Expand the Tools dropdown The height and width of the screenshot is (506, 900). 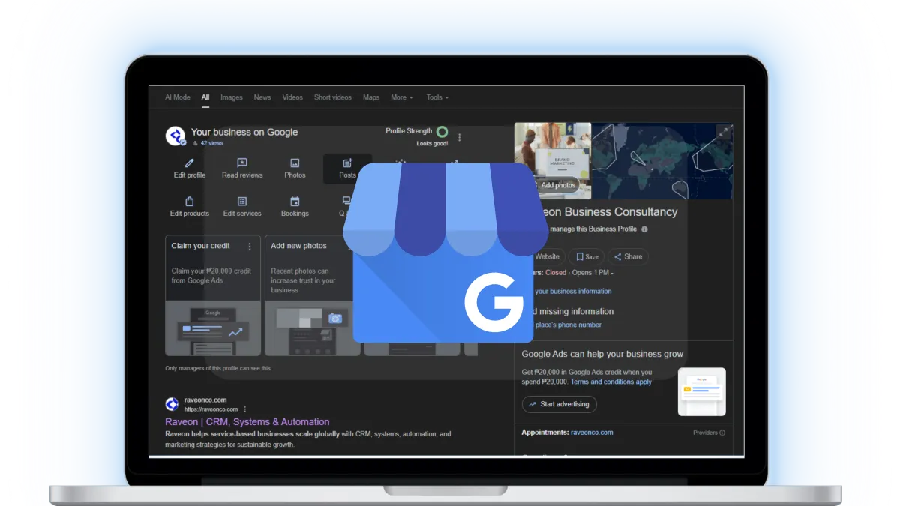click(438, 97)
